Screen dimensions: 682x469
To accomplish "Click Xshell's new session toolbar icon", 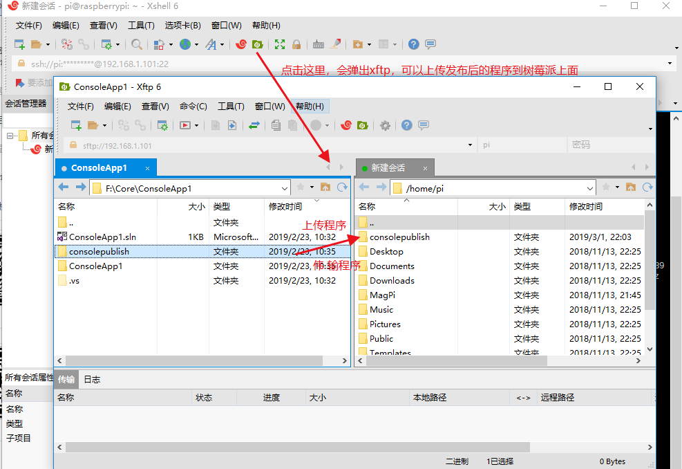I will [x=19, y=44].
